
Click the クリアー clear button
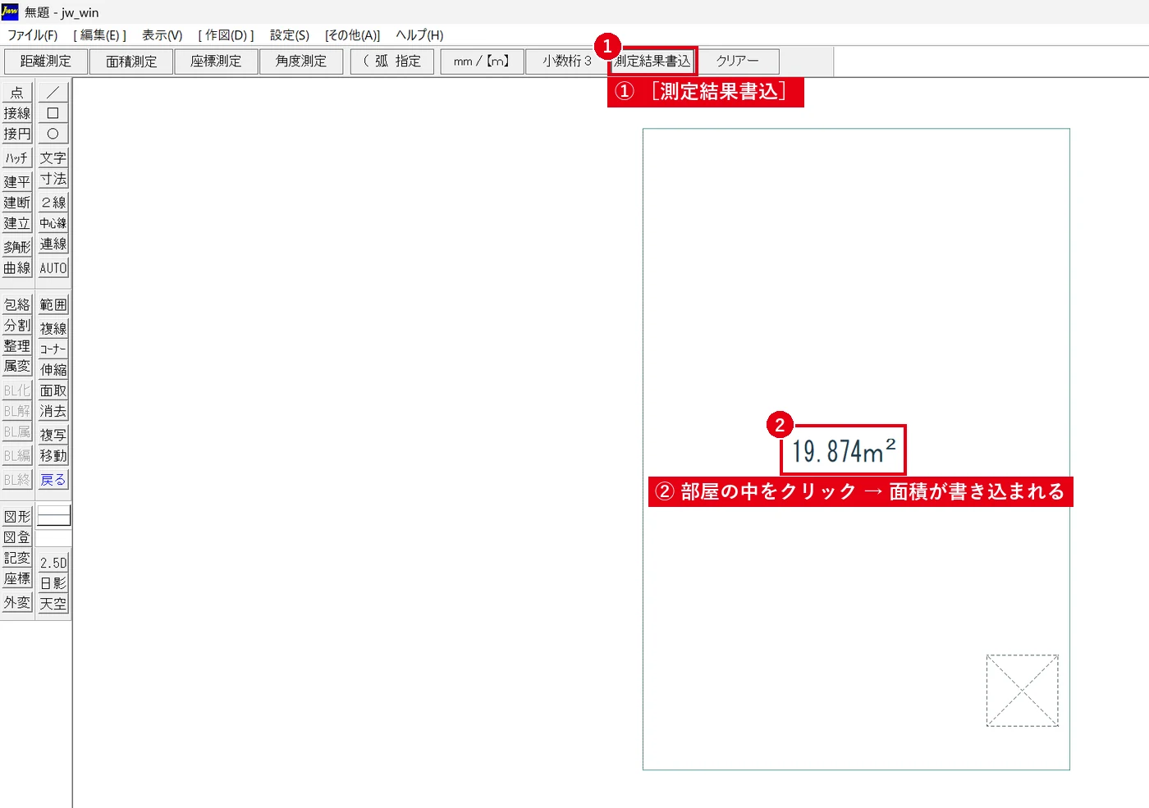click(738, 62)
